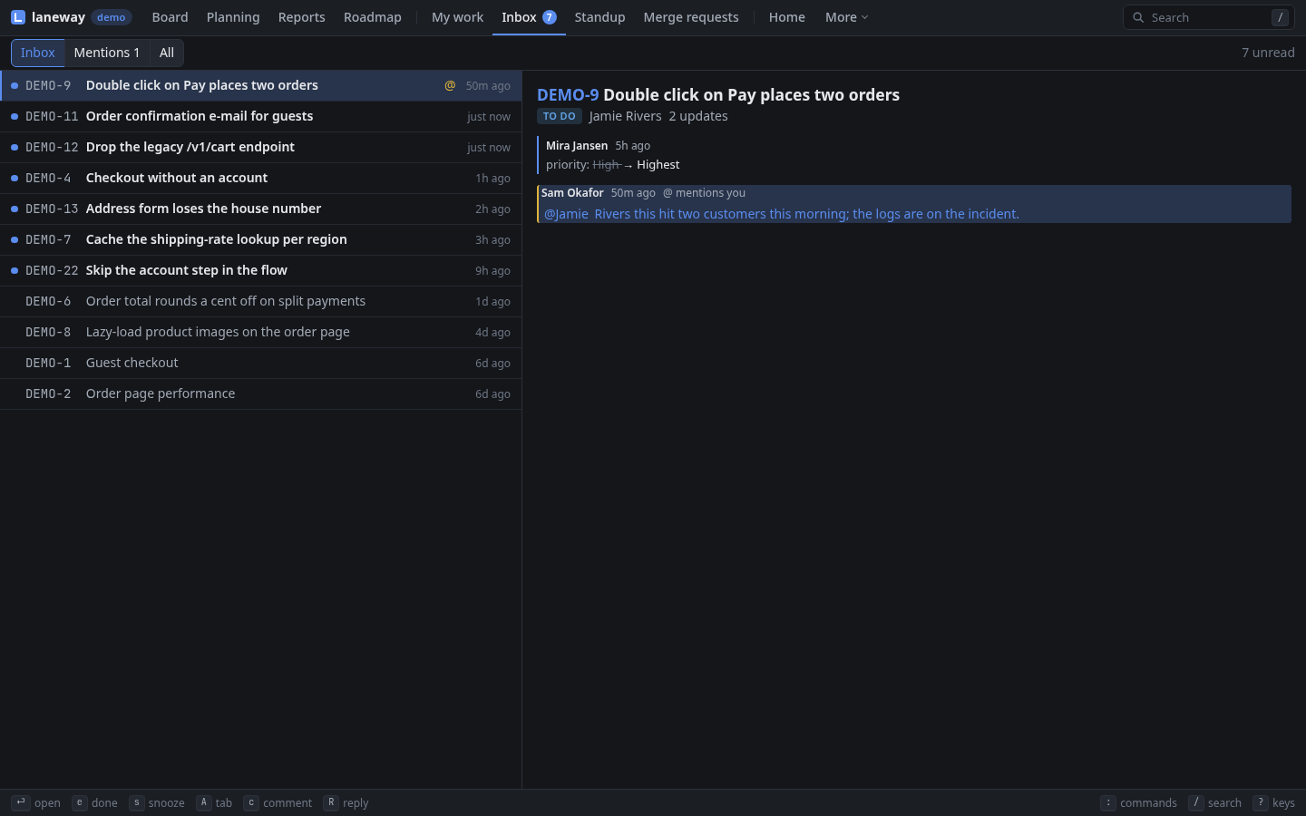
Task: Select DEMO-2 Order page performance
Action: coord(261,393)
